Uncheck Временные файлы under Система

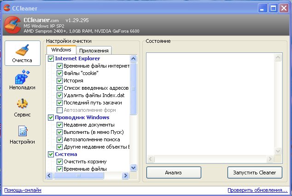(59, 169)
